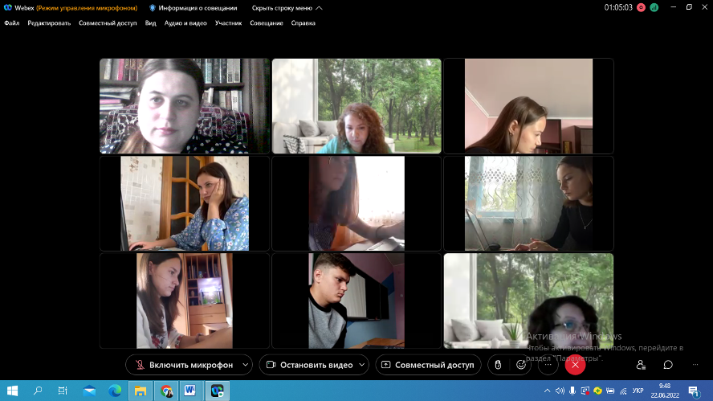Image resolution: width=713 pixels, height=401 pixels.
Task: Open Microsoft Edge from taskbar
Action: coord(115,391)
